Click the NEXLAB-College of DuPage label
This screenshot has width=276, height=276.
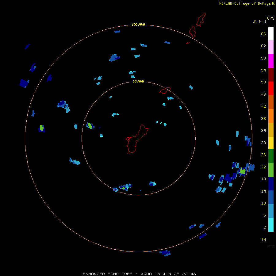245,3
